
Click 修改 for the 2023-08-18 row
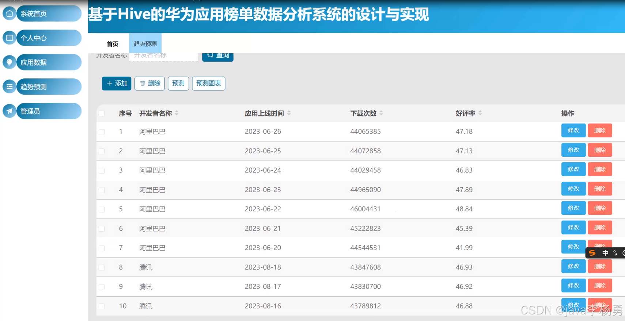pos(573,266)
